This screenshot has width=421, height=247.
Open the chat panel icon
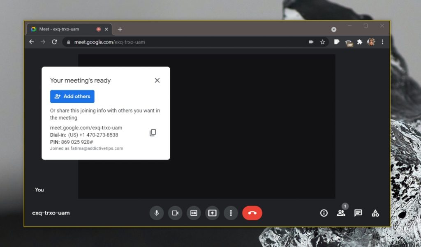(358, 213)
